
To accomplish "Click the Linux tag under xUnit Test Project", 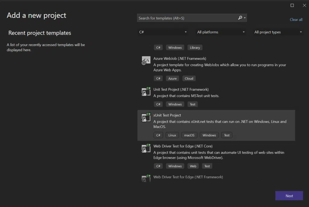I will click(172, 135).
